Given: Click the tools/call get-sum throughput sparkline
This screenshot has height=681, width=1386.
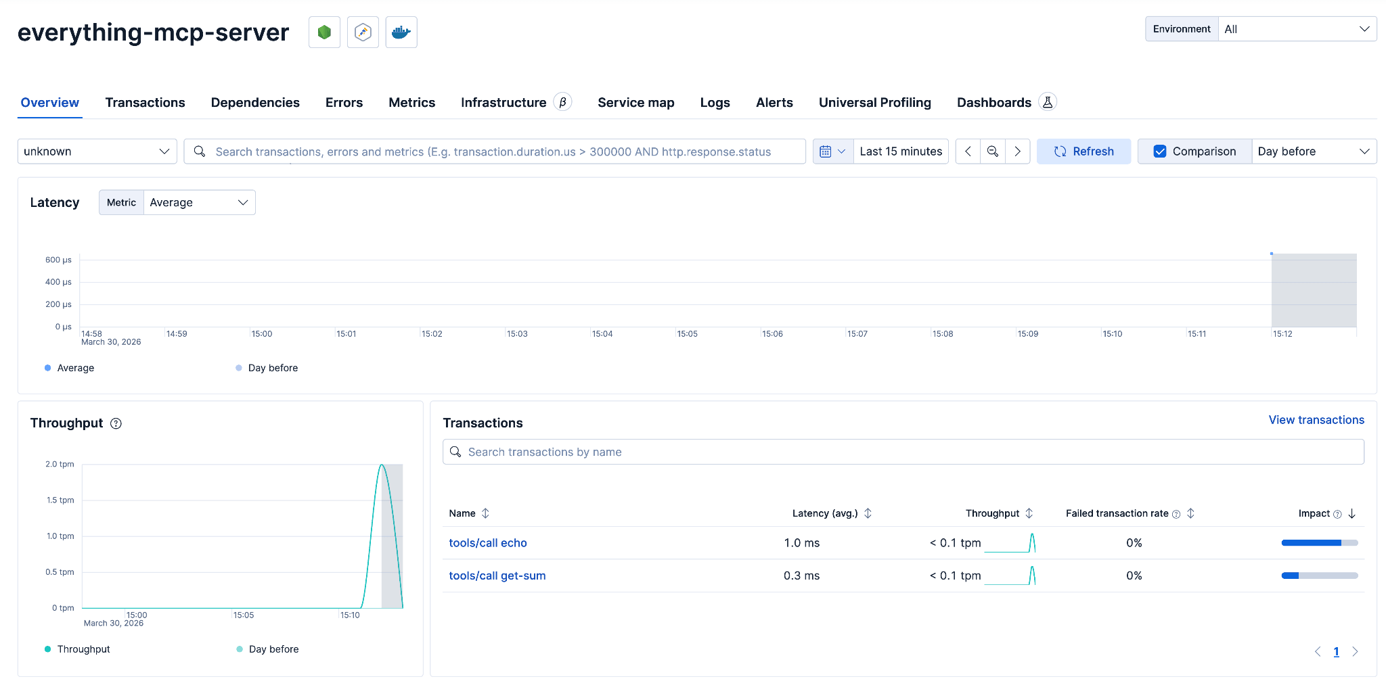Looking at the screenshot, I should coord(1010,576).
